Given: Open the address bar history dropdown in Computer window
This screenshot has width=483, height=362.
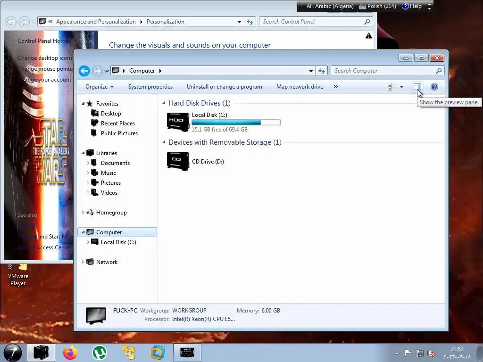Looking at the screenshot, I should click(x=311, y=71).
